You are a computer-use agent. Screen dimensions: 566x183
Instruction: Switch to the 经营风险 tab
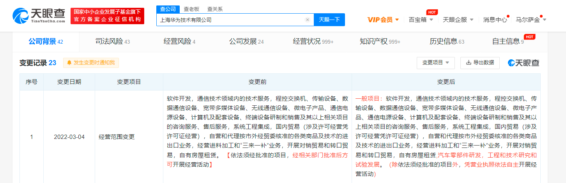pyautogui.click(x=179, y=41)
